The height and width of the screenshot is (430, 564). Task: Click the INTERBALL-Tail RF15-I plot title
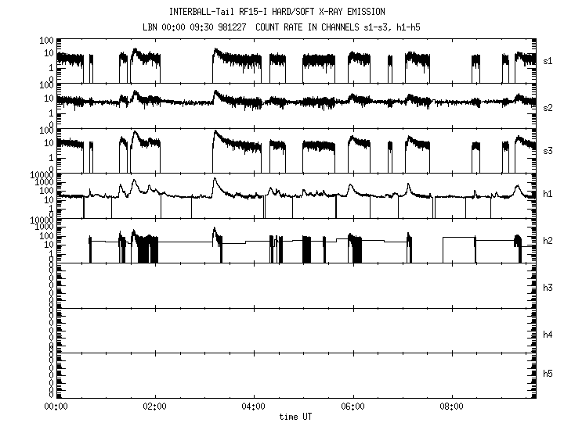click(277, 12)
